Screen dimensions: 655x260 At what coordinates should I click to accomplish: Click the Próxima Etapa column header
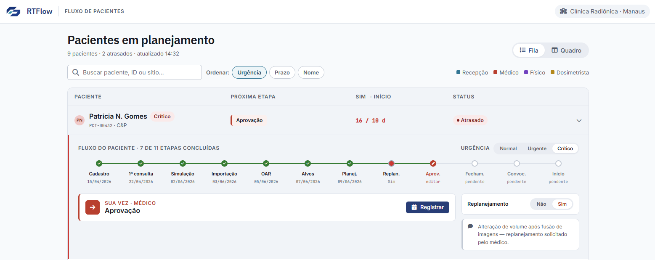point(253,97)
